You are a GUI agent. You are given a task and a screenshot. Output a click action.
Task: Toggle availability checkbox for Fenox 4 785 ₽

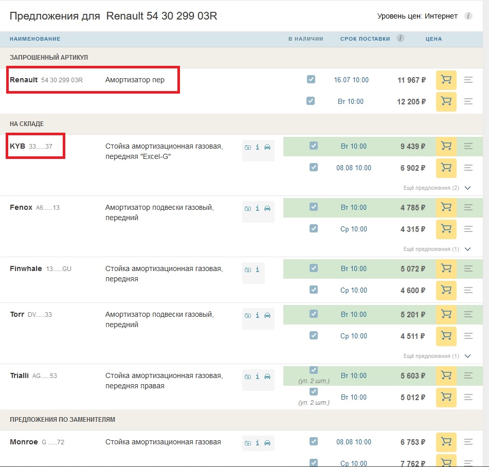pos(314,207)
